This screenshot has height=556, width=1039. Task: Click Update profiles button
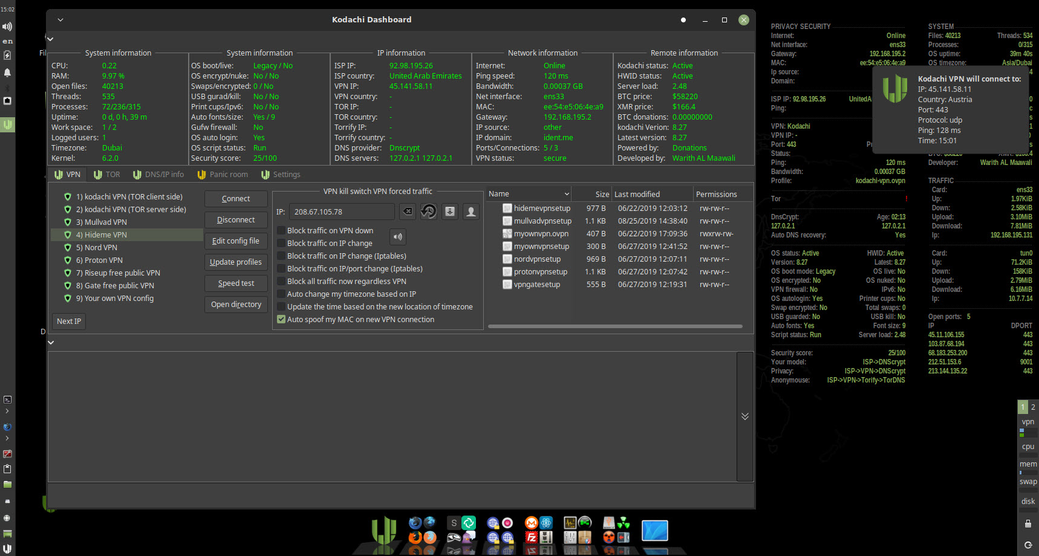click(236, 262)
